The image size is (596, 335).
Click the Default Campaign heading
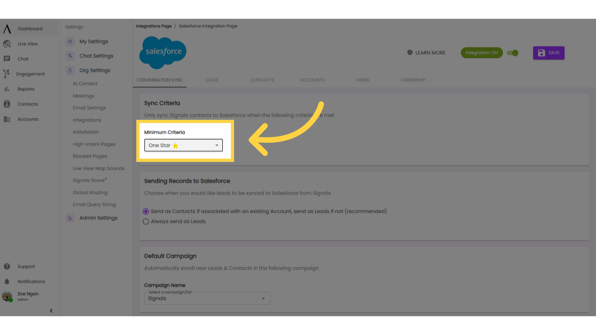170,256
